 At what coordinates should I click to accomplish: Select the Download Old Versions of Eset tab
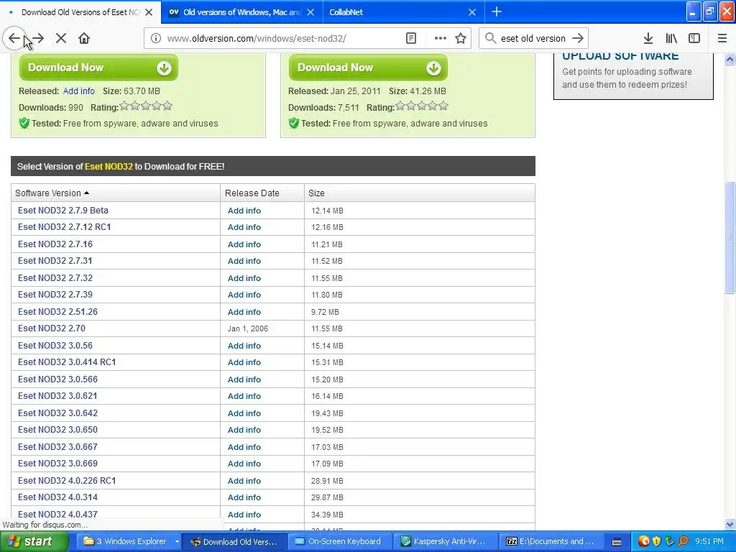[80, 12]
